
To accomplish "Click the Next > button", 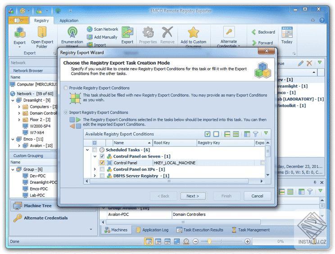I will click(193, 196).
